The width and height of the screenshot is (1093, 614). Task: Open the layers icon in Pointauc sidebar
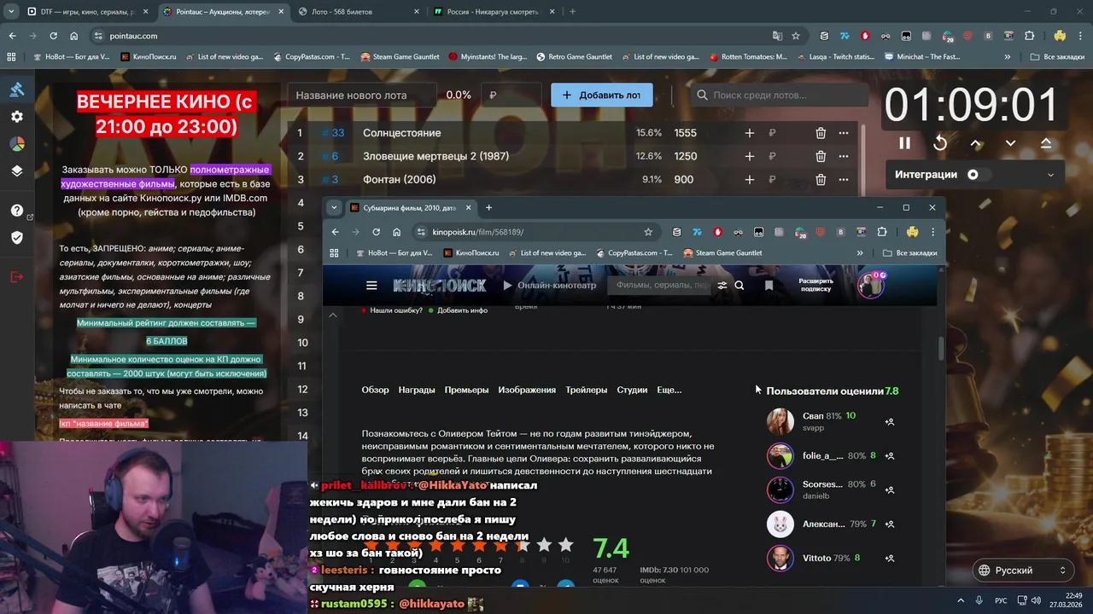[x=17, y=171]
